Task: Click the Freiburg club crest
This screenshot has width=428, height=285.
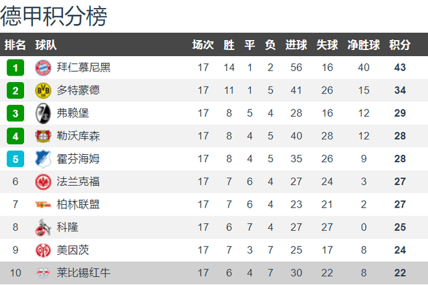Action: coord(43,113)
